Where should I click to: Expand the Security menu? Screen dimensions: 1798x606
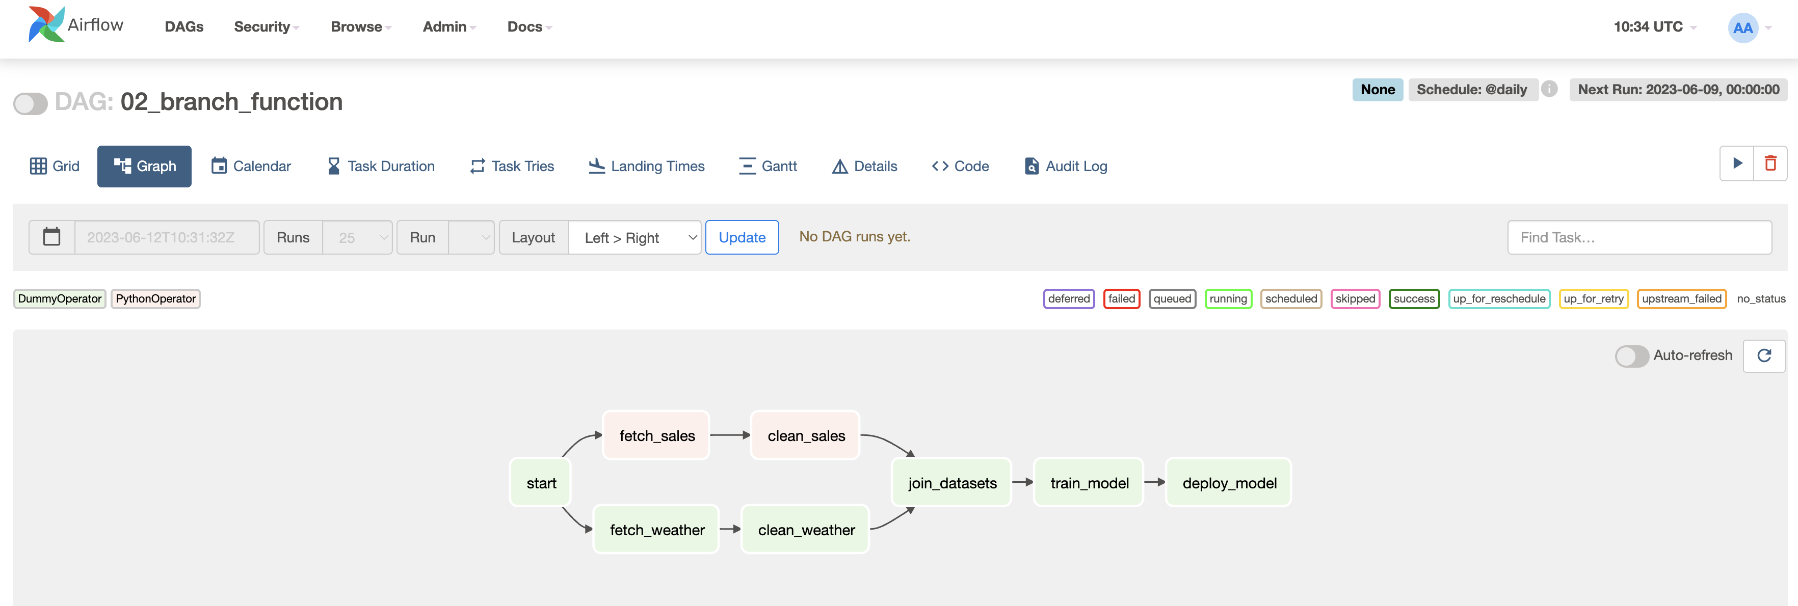point(266,26)
